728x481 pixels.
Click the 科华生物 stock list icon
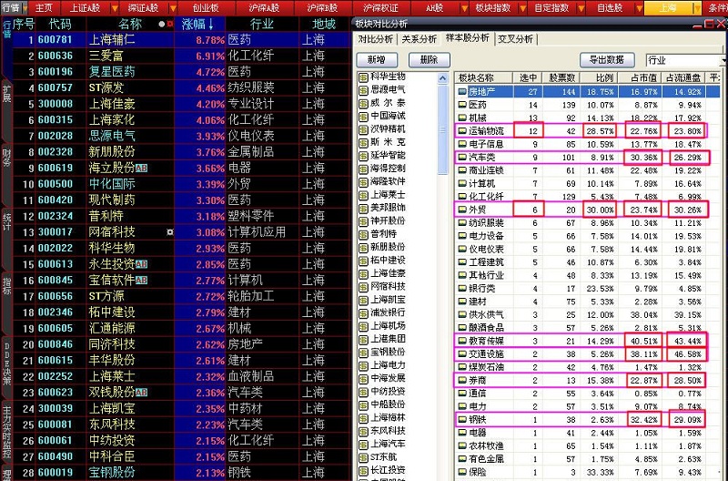[x=363, y=77]
